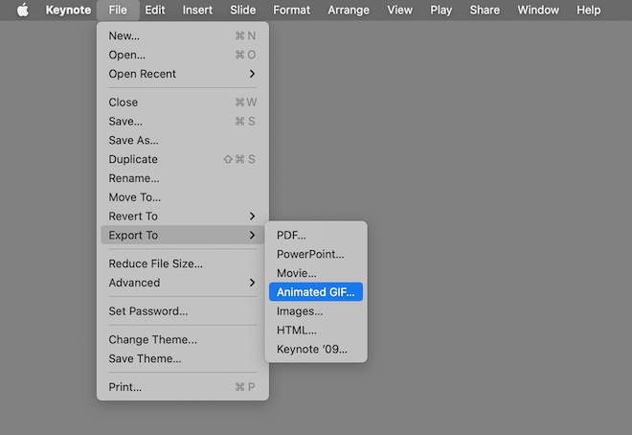Viewport: 632px width, 435px height.
Task: Export presentation as HTML
Action: [x=296, y=331]
